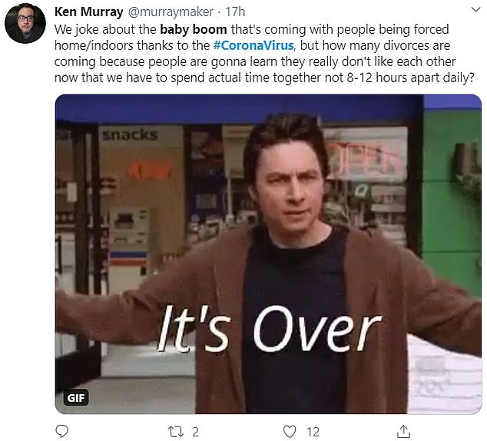The width and height of the screenshot is (487, 441).
Task: Open the #CoronaVirus hashtag link
Action: (253, 45)
